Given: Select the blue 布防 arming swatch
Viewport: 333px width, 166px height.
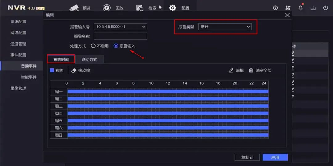Looking at the screenshot, I should click(52, 70).
